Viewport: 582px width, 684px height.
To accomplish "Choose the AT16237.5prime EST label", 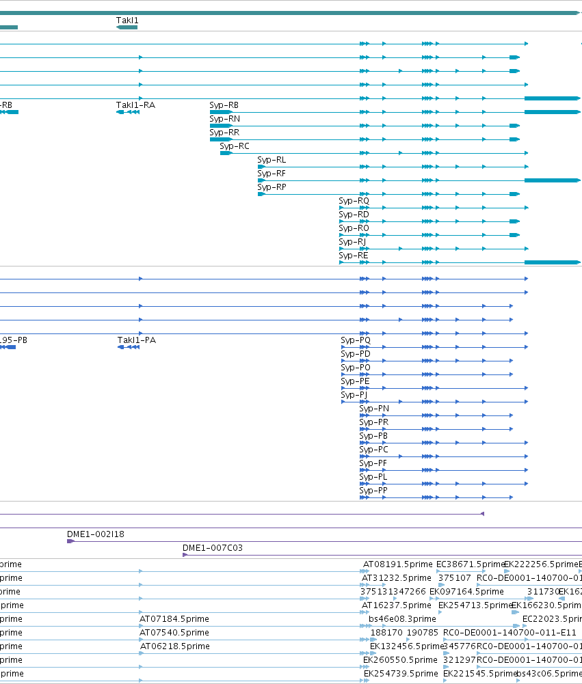I will [397, 605].
